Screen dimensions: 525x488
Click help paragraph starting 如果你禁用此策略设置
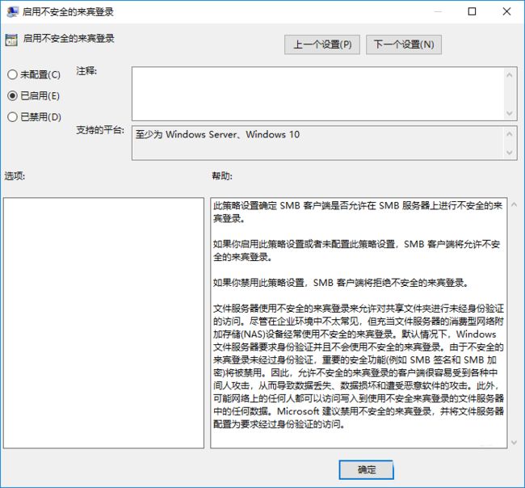click(x=340, y=283)
